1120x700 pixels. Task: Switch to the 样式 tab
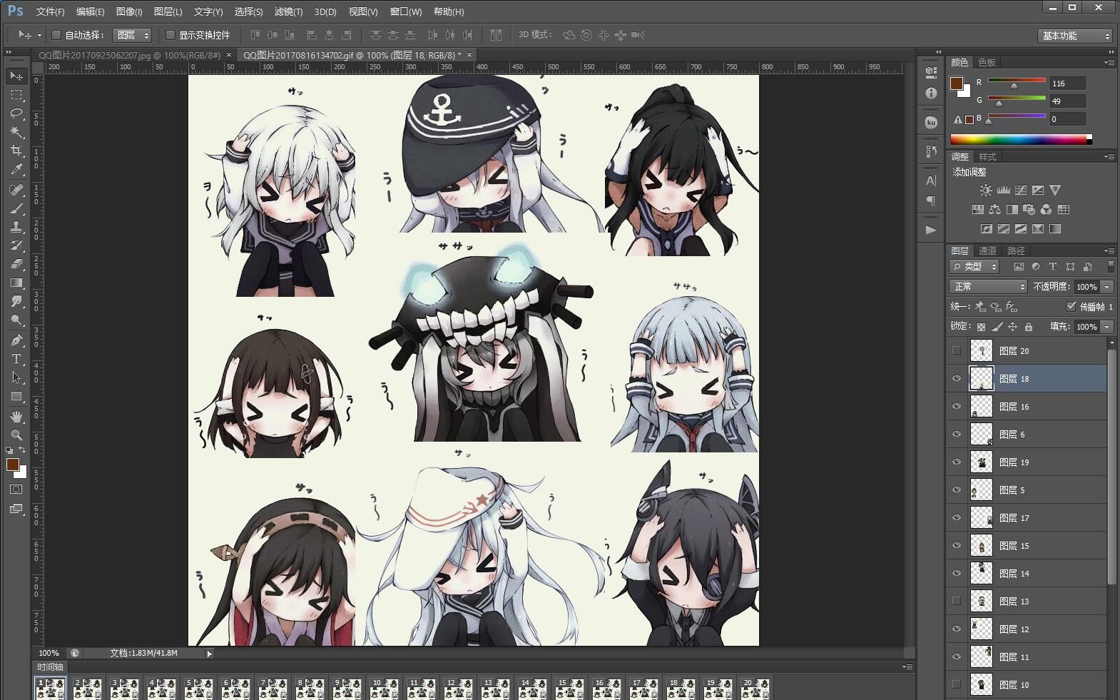pos(987,156)
